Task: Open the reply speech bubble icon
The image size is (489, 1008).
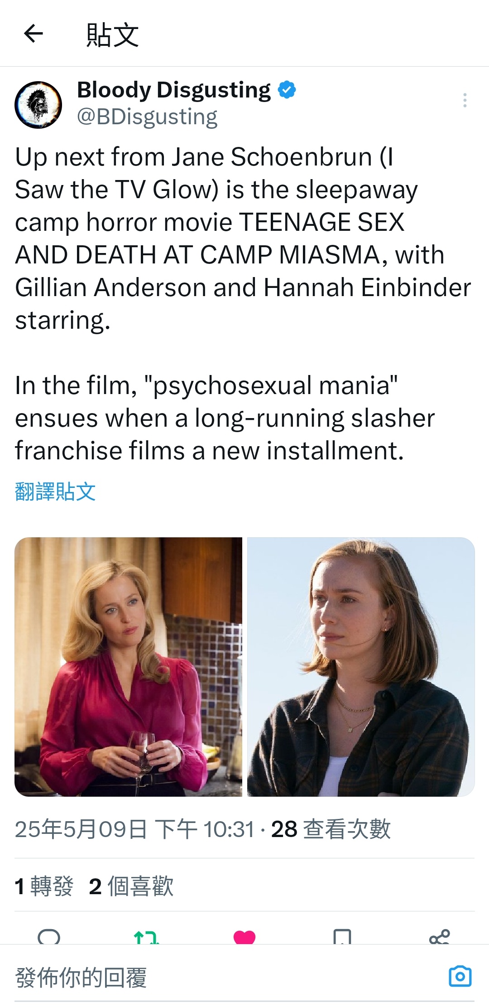Action: pos(49,937)
